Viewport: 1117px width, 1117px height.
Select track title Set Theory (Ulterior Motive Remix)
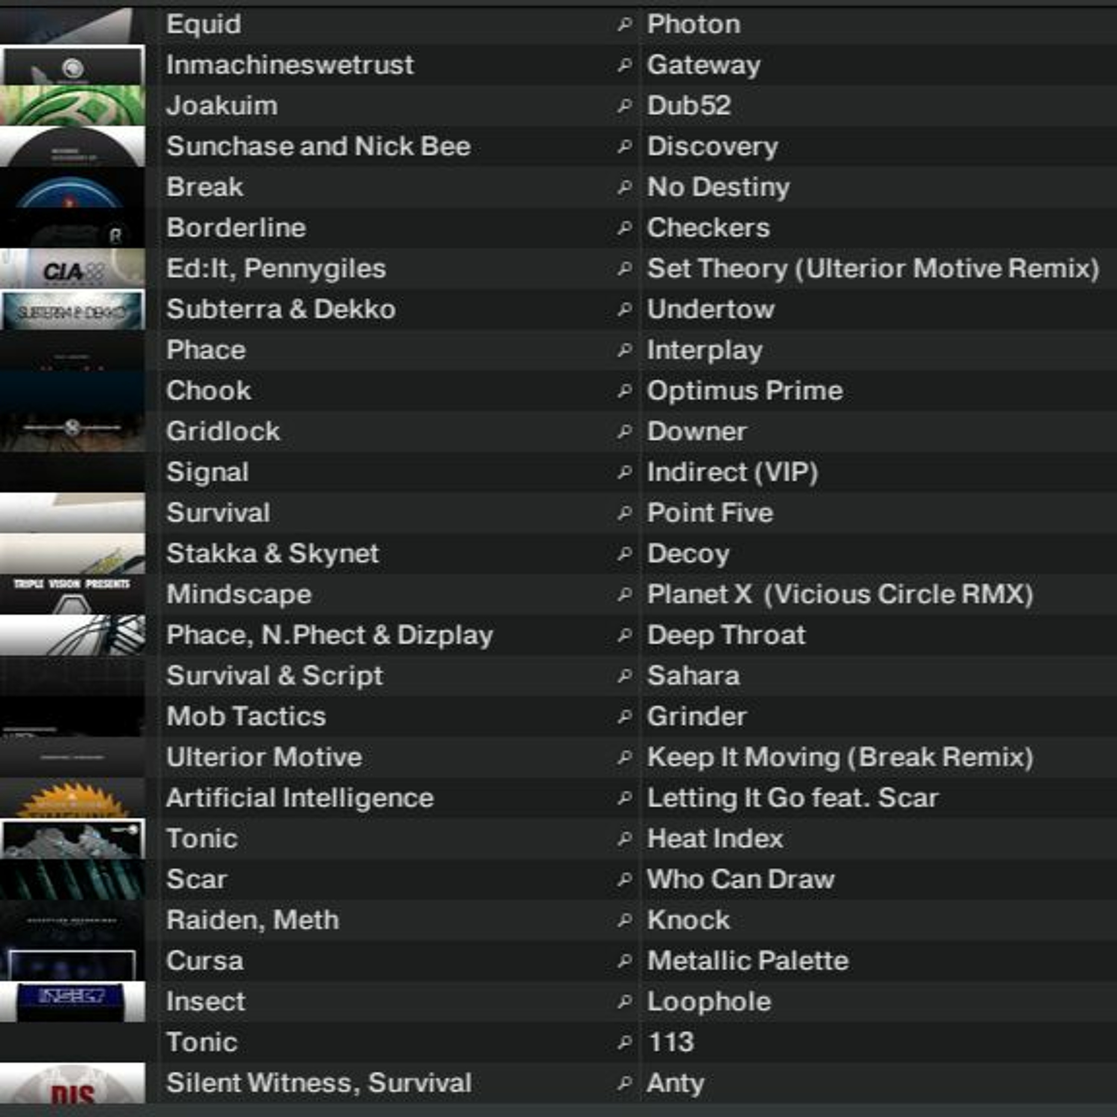pyautogui.click(x=872, y=269)
